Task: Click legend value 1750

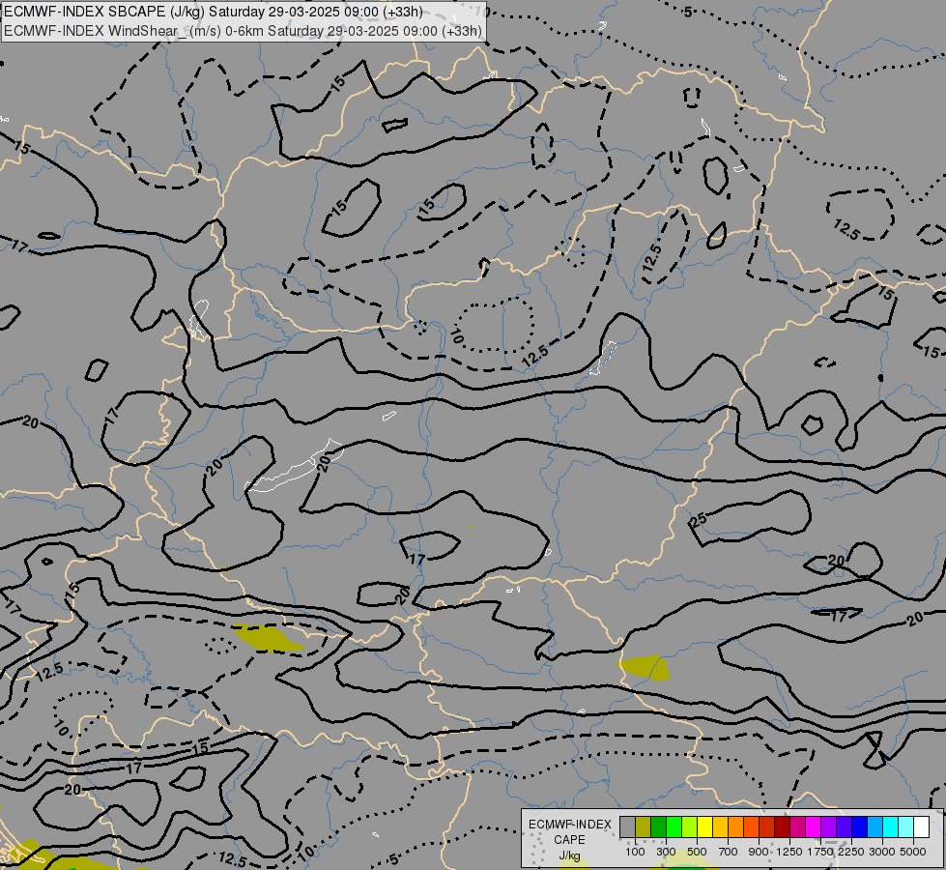Action: pos(820,852)
